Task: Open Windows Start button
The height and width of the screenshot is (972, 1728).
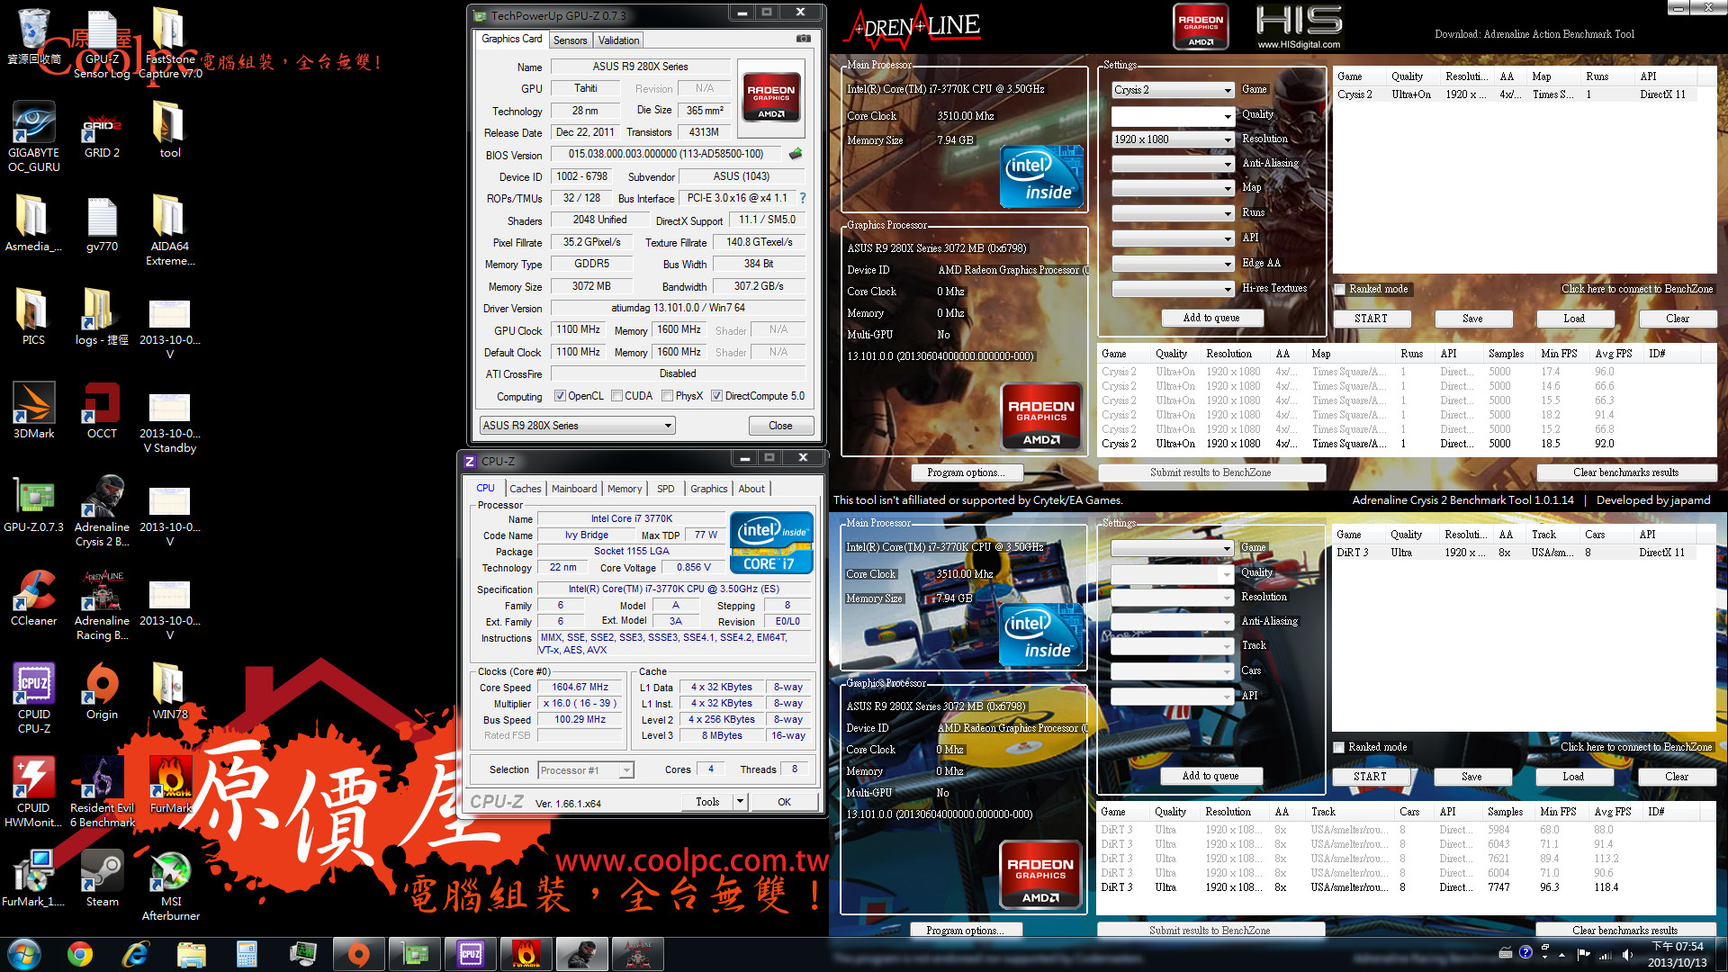Action: pos(24,954)
